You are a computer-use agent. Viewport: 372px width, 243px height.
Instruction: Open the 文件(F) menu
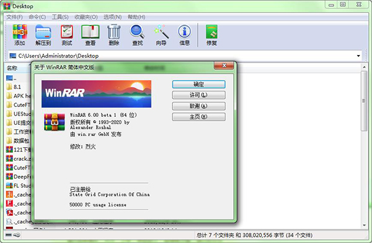point(14,17)
